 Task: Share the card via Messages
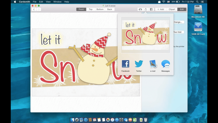(x=165, y=66)
